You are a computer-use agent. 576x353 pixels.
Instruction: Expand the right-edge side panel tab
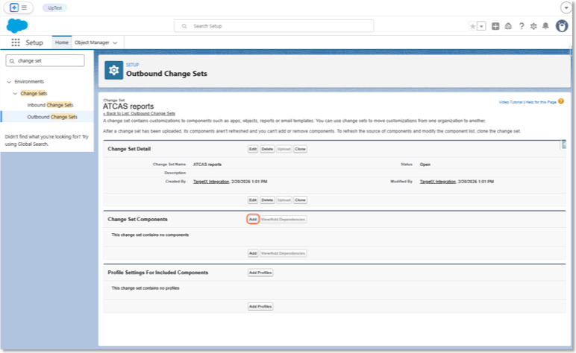[x=563, y=144]
